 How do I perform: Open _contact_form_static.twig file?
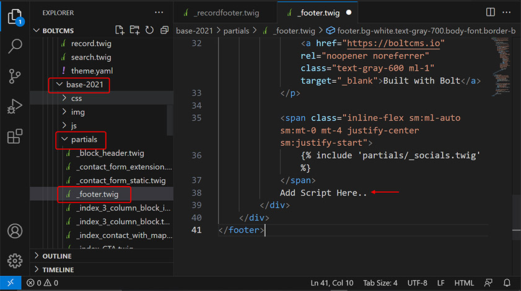tap(121, 180)
